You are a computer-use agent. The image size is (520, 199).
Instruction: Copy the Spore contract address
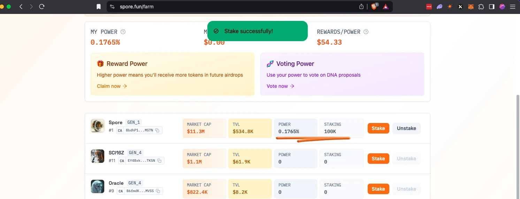pyautogui.click(x=158, y=131)
